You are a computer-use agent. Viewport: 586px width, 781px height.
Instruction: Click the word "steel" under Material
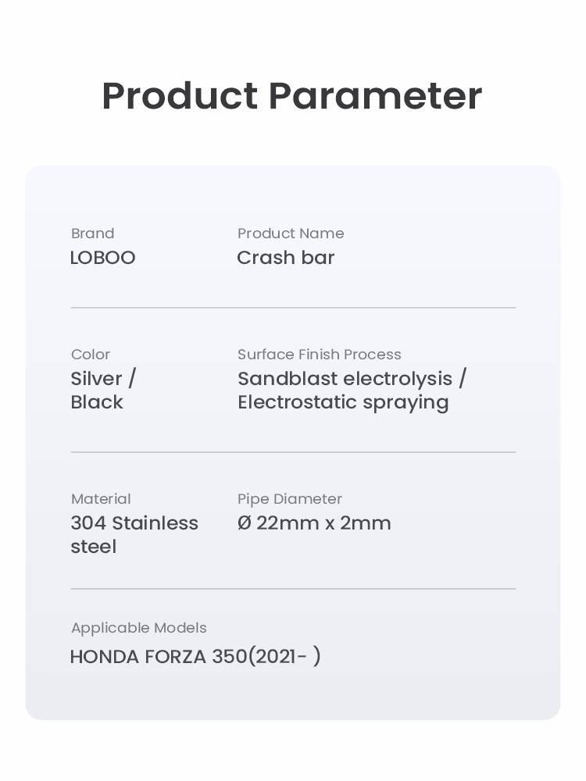pyautogui.click(x=93, y=547)
